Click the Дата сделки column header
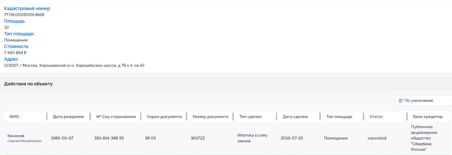Screen dimensions: 452x155 (x=295, y=117)
